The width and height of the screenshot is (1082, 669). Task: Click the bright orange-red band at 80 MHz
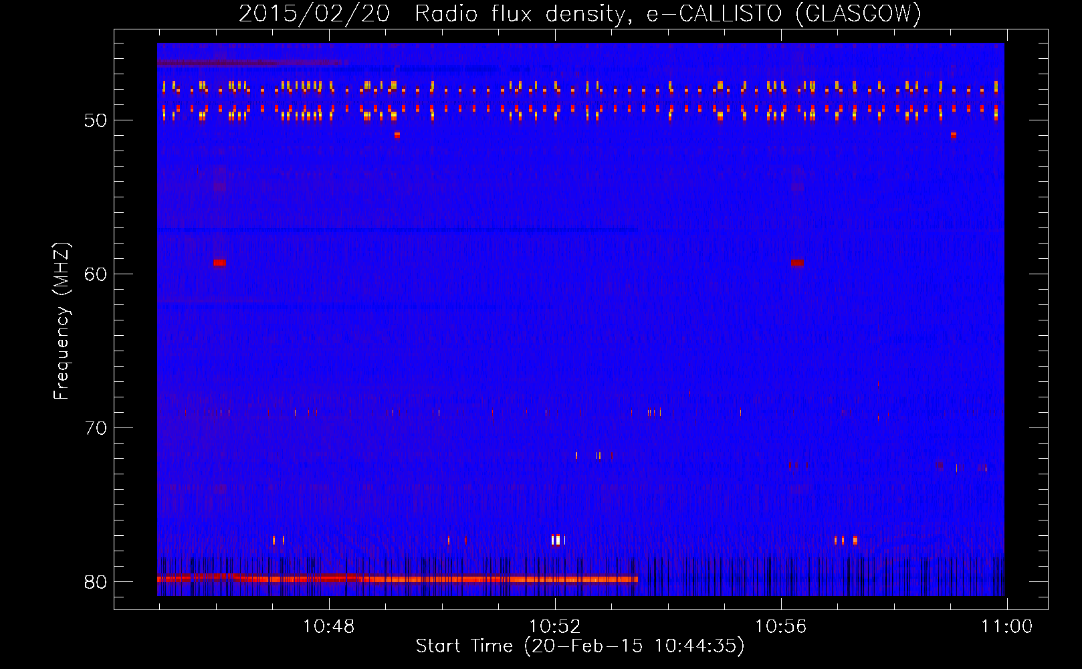[397, 579]
